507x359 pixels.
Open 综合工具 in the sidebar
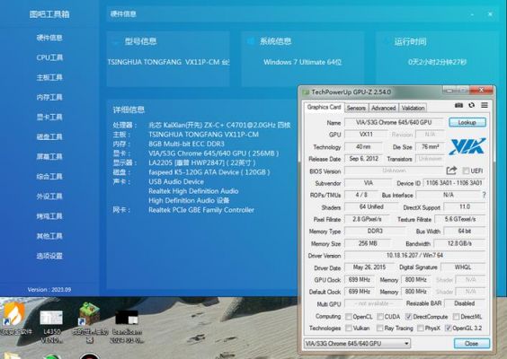(49, 177)
